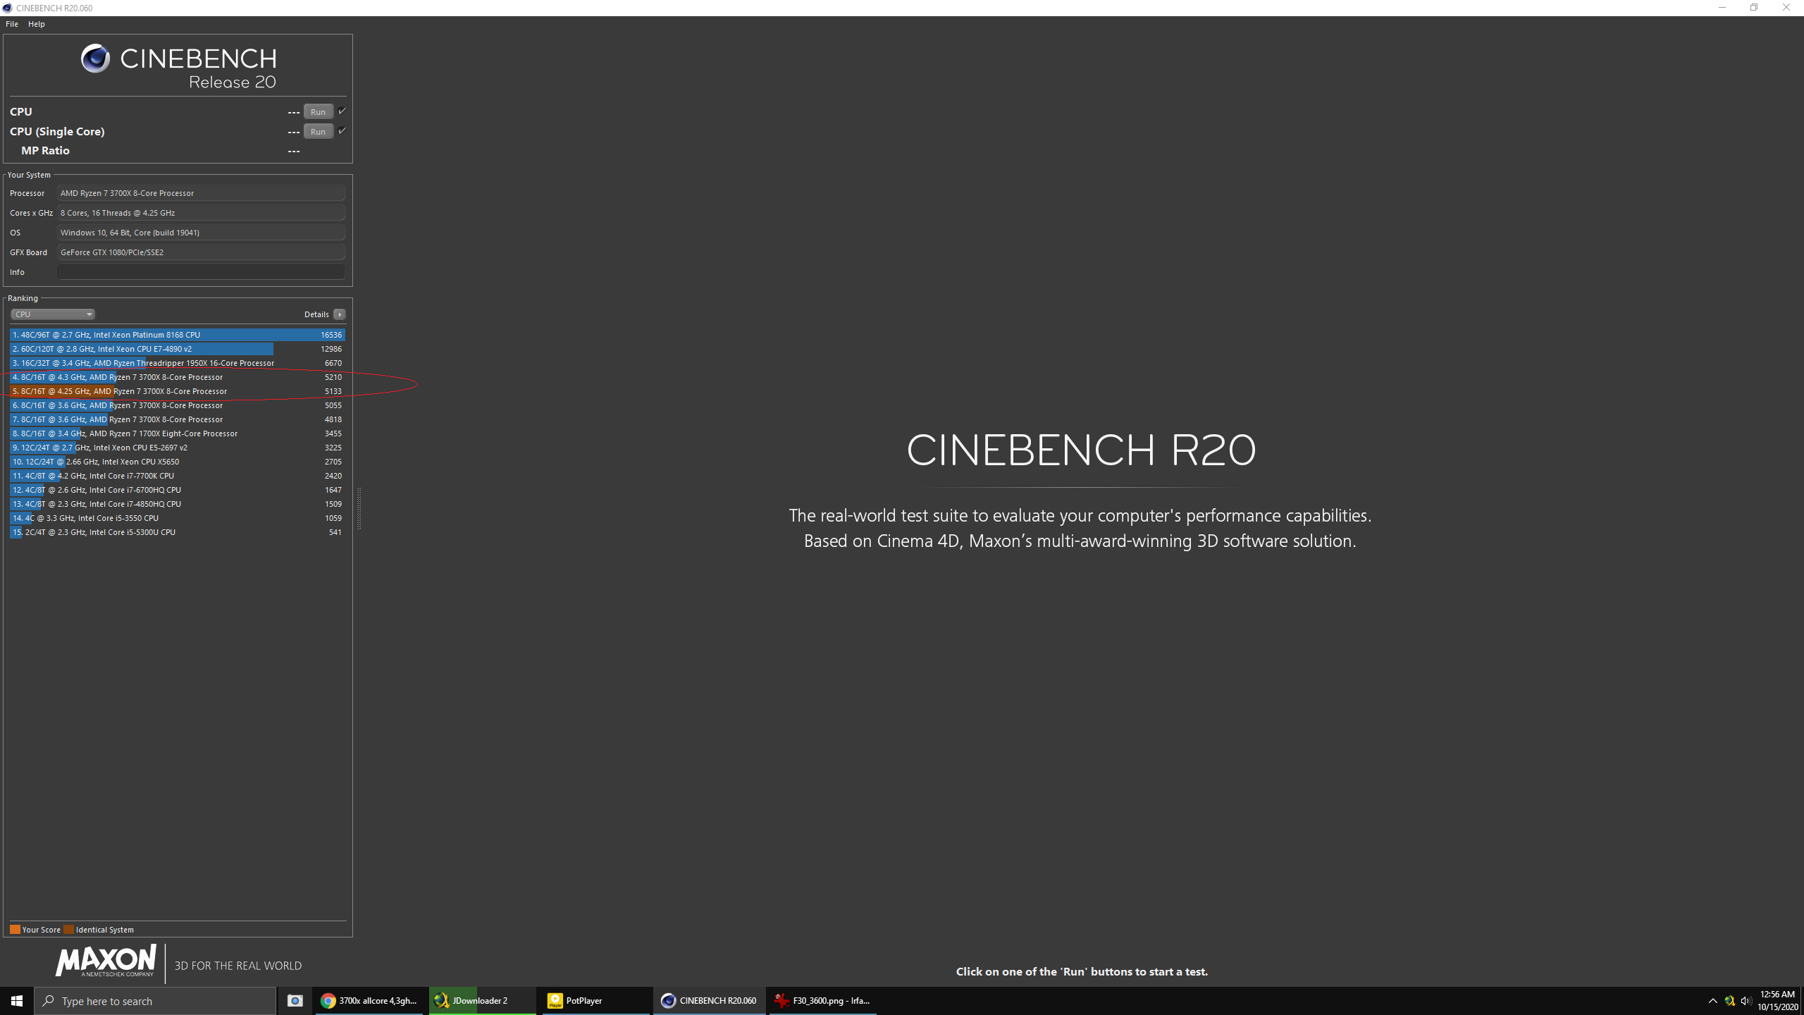This screenshot has height=1015, width=1804.
Task: Open the Windows Start menu
Action: tap(17, 1000)
